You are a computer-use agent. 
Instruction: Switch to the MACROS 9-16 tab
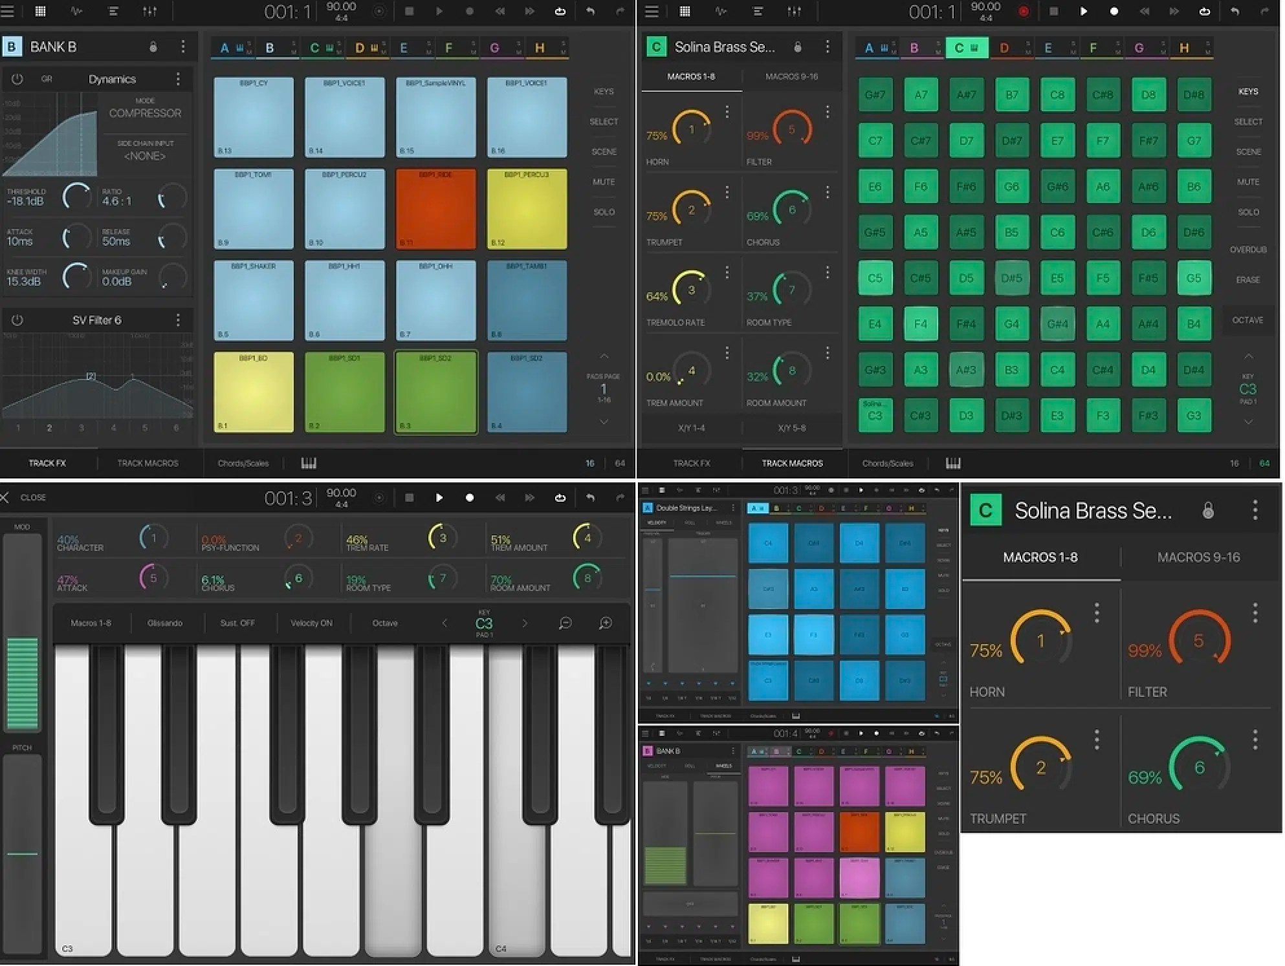[791, 76]
